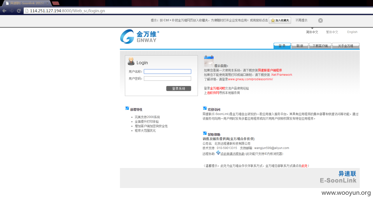Click the browser forward arrow
This screenshot has height=200, width=373.
(11, 11)
